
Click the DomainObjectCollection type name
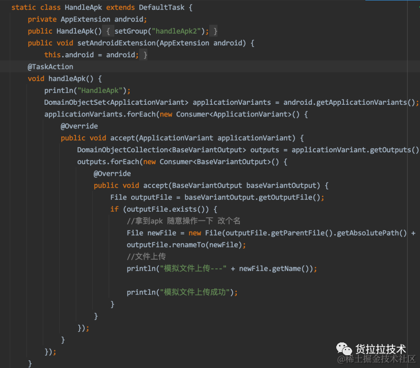[122, 150]
